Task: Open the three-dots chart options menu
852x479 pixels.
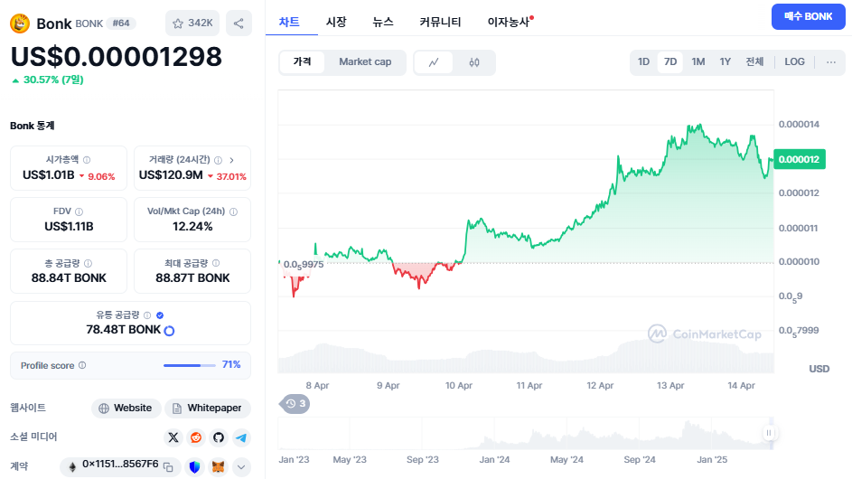Action: point(831,62)
